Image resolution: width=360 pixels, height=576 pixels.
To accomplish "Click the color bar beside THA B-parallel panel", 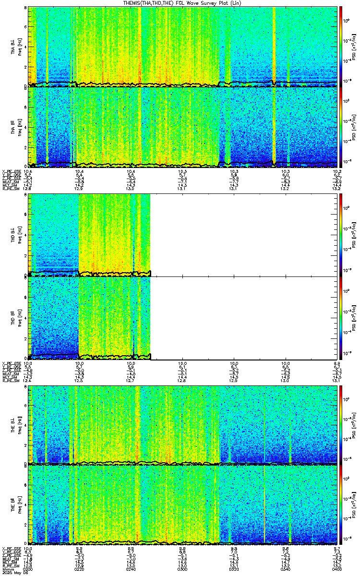I will pyautogui.click(x=341, y=127).
